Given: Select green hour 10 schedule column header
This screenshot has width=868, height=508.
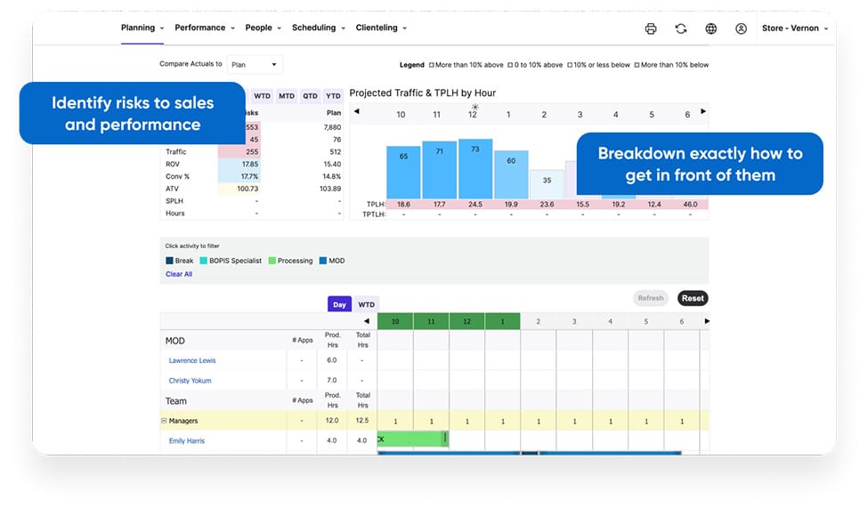Looking at the screenshot, I should [x=395, y=321].
